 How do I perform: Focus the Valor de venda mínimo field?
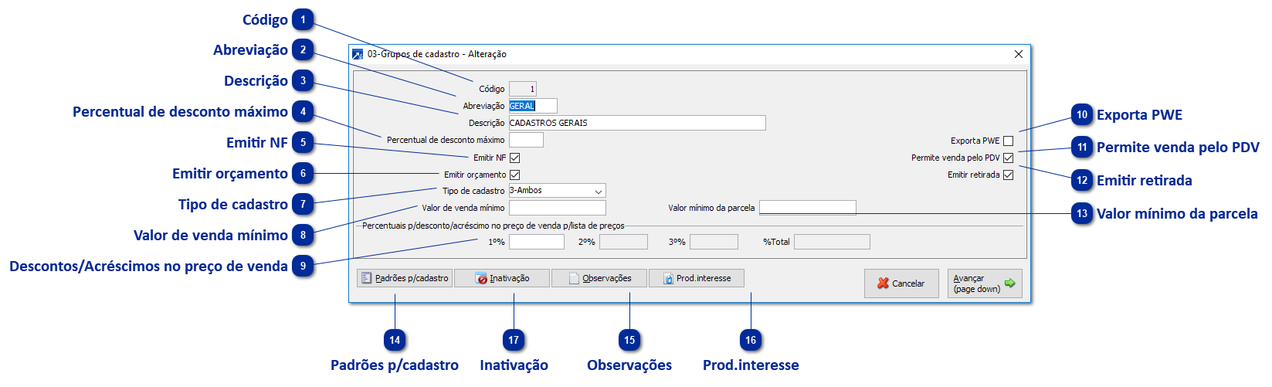tap(558, 208)
